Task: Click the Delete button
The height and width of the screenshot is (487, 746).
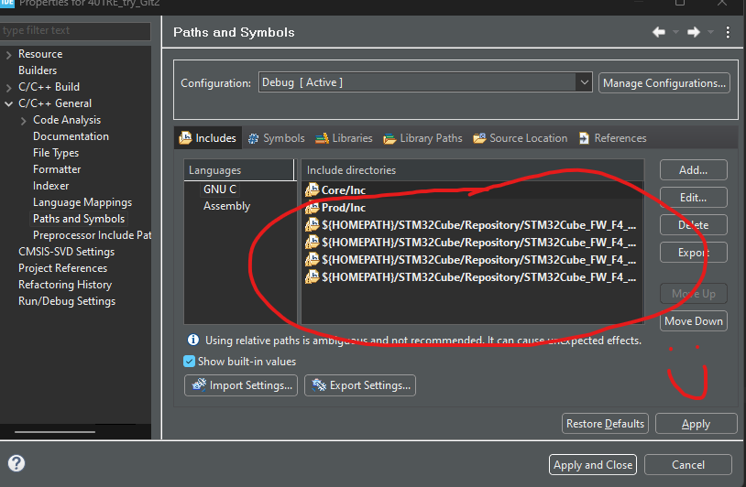Action: click(693, 224)
